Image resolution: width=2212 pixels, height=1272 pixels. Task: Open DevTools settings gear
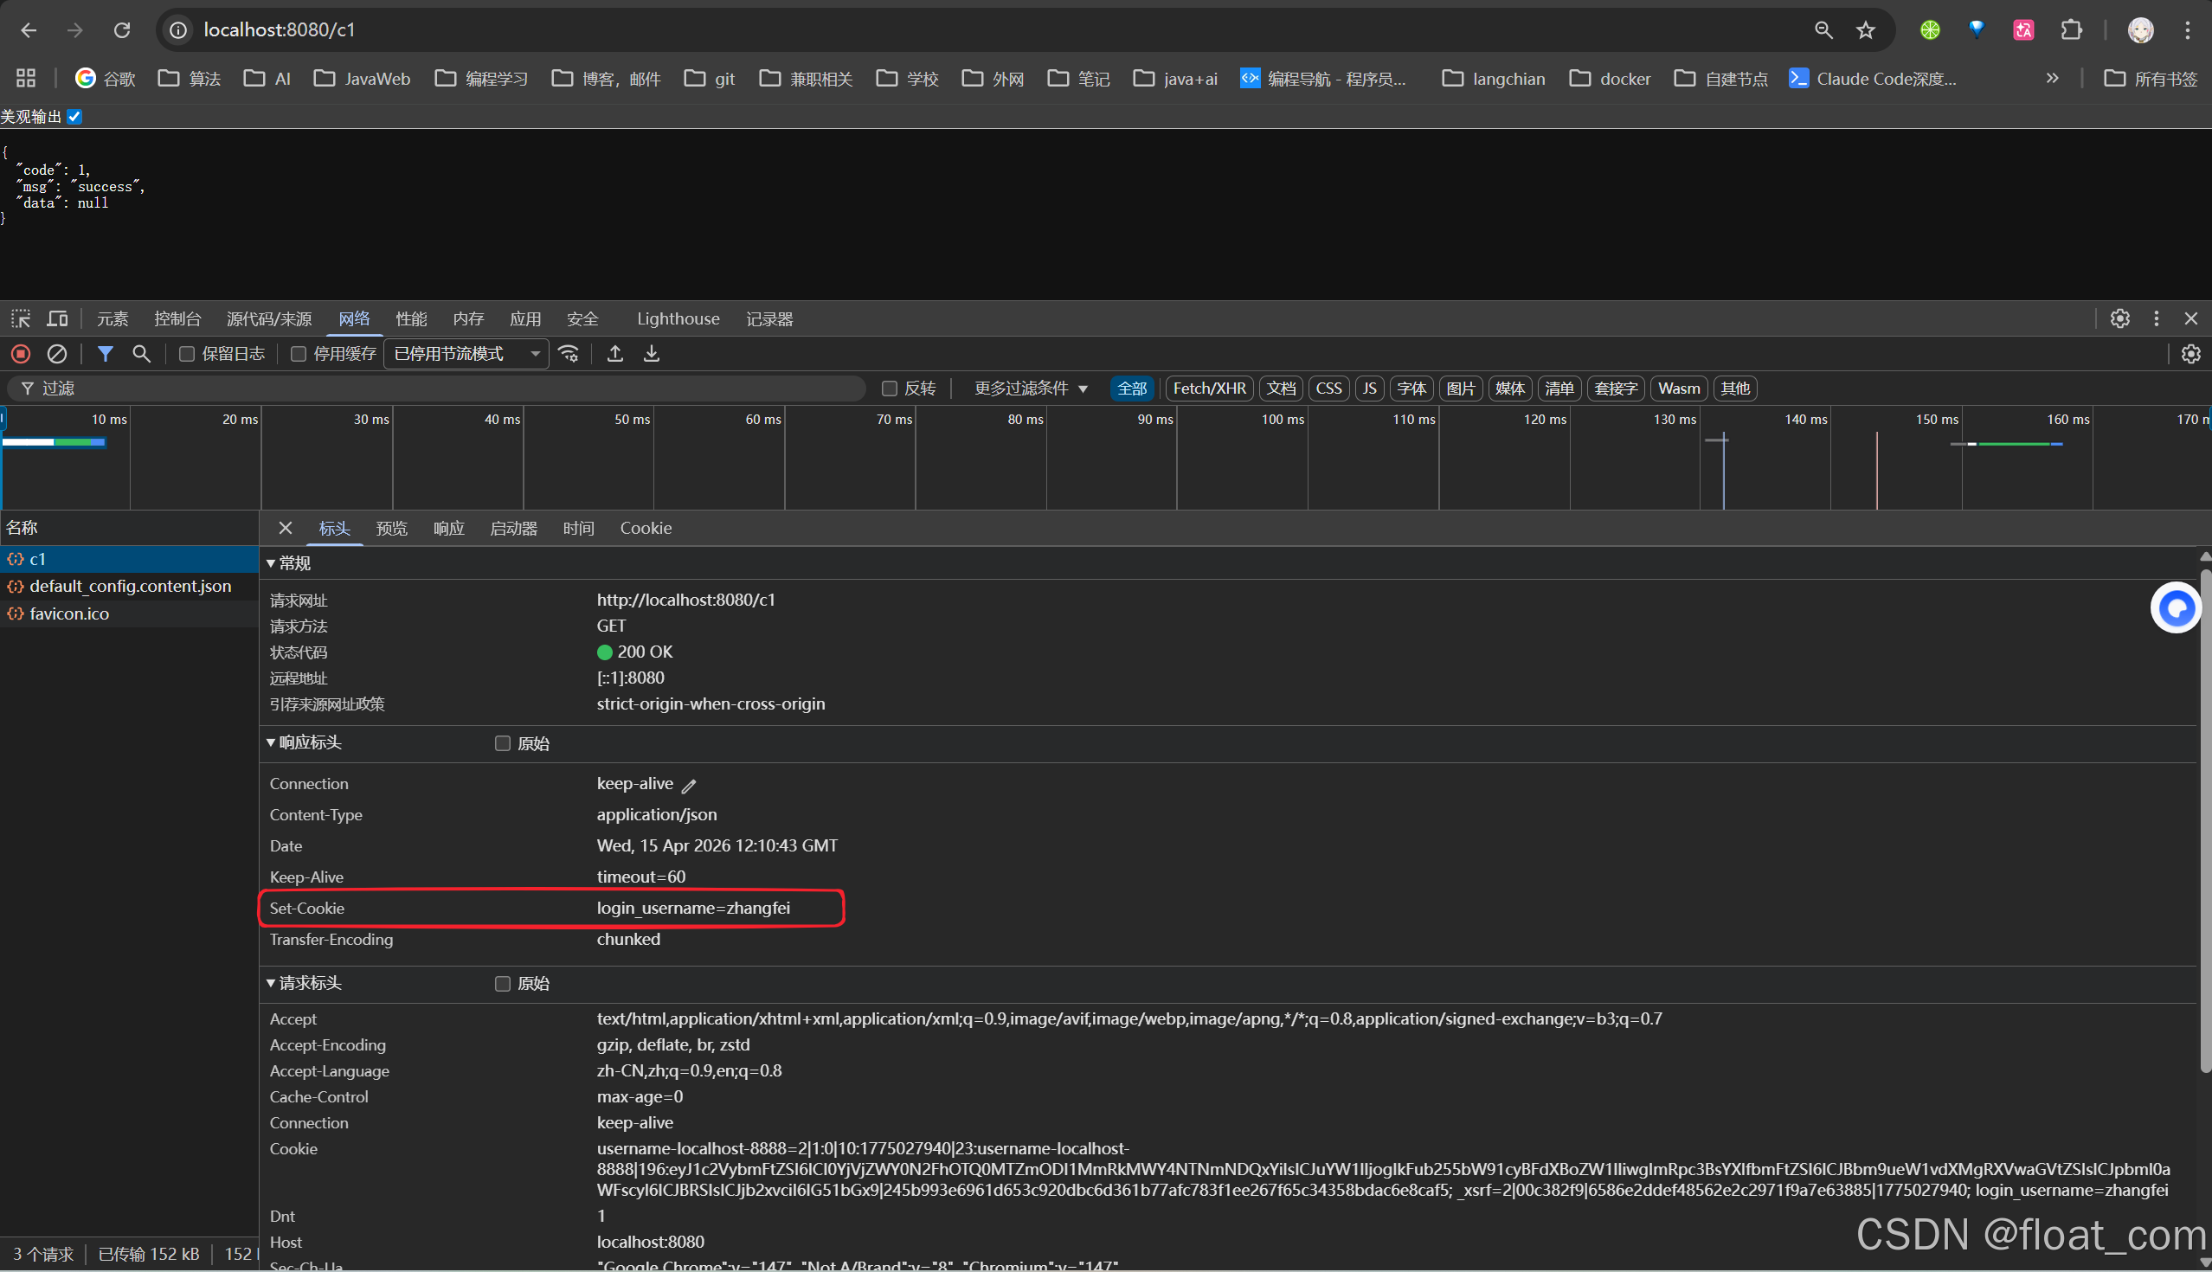point(2119,319)
